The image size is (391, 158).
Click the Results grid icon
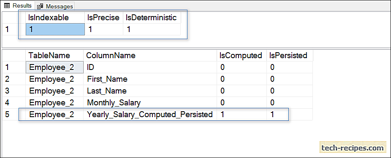7,6
